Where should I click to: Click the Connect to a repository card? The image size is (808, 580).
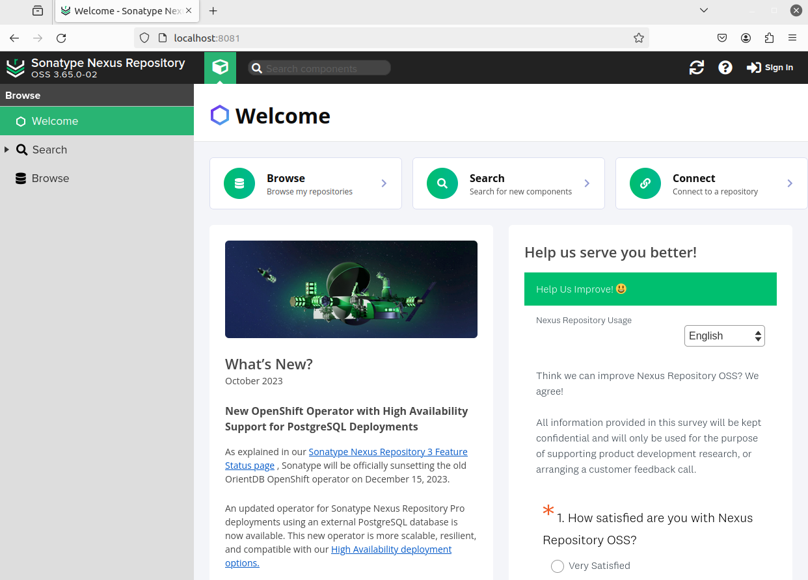[x=712, y=183]
